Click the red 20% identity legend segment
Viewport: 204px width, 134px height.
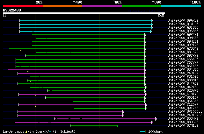pyautogui.click(x=23, y=6)
